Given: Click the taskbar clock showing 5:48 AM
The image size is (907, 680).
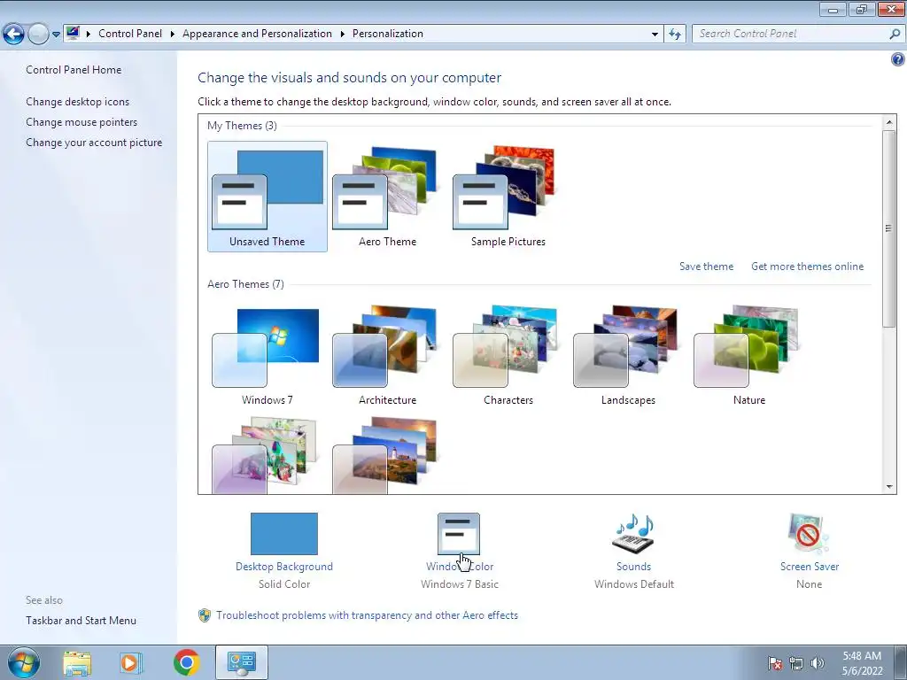Looking at the screenshot, I should (x=862, y=663).
